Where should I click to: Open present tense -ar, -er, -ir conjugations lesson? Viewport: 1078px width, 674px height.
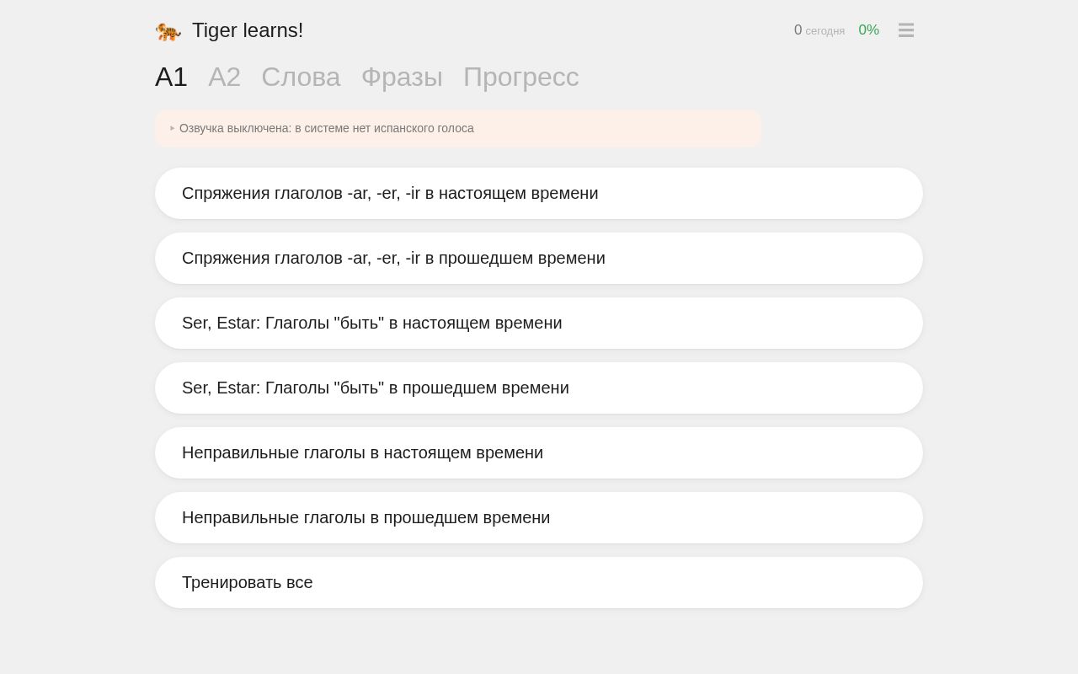point(539,193)
